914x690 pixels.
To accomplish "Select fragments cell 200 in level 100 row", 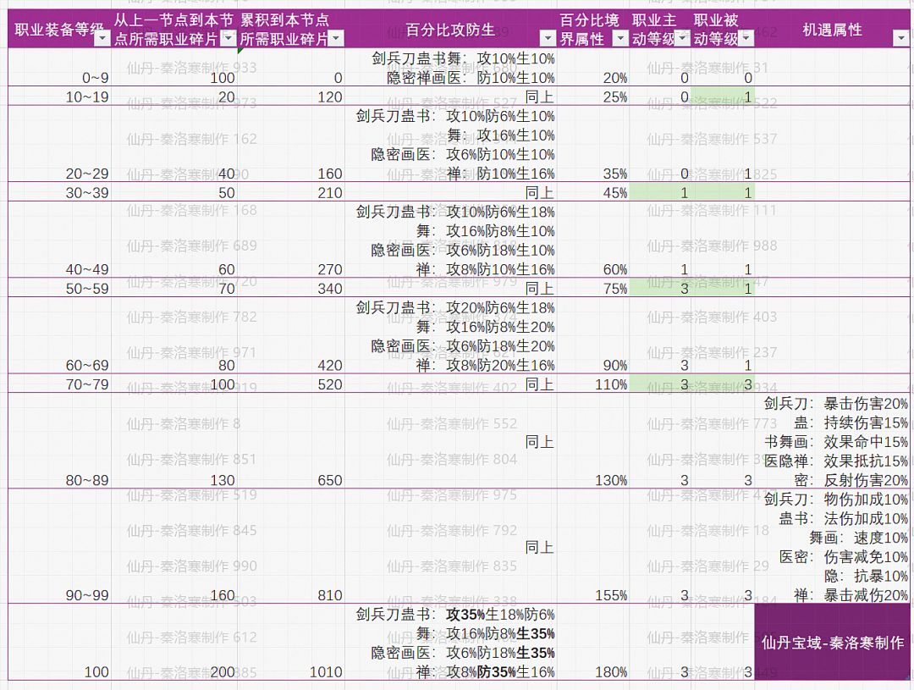I will [174, 643].
